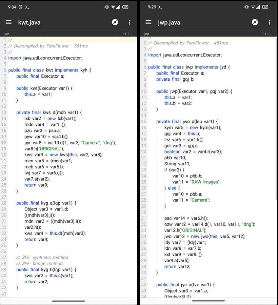Screen dimensions: 278x305
Task: Click line 'kxt var9 = var8.i();'
Action: point(183,255)
